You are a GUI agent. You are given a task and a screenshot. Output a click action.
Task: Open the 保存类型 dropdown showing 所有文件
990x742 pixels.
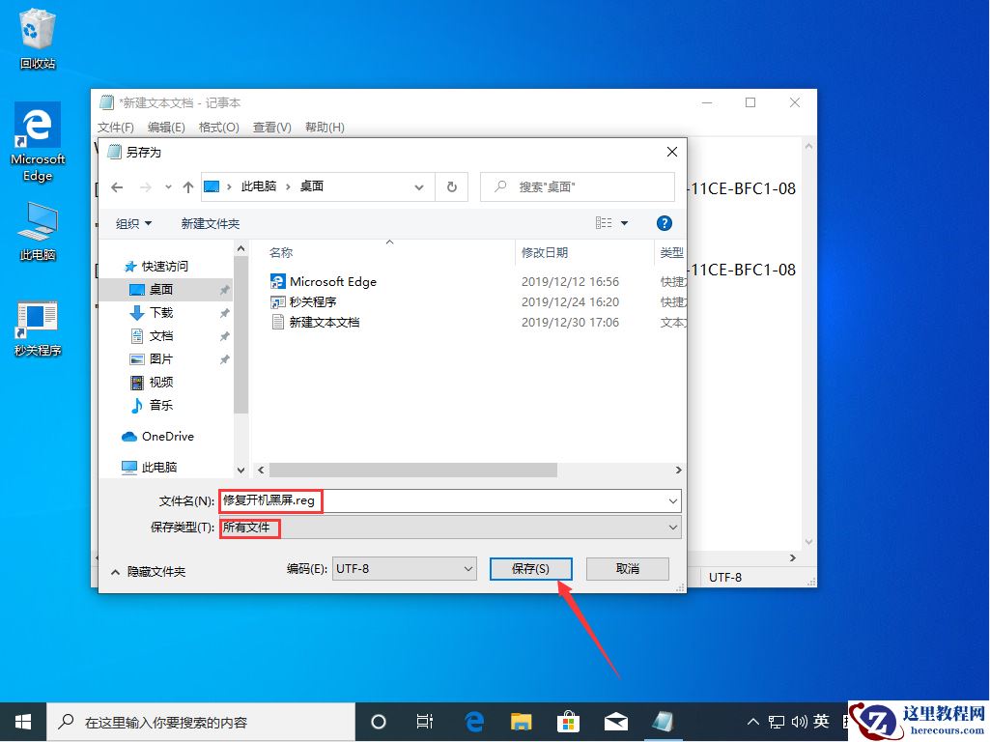[x=672, y=528]
